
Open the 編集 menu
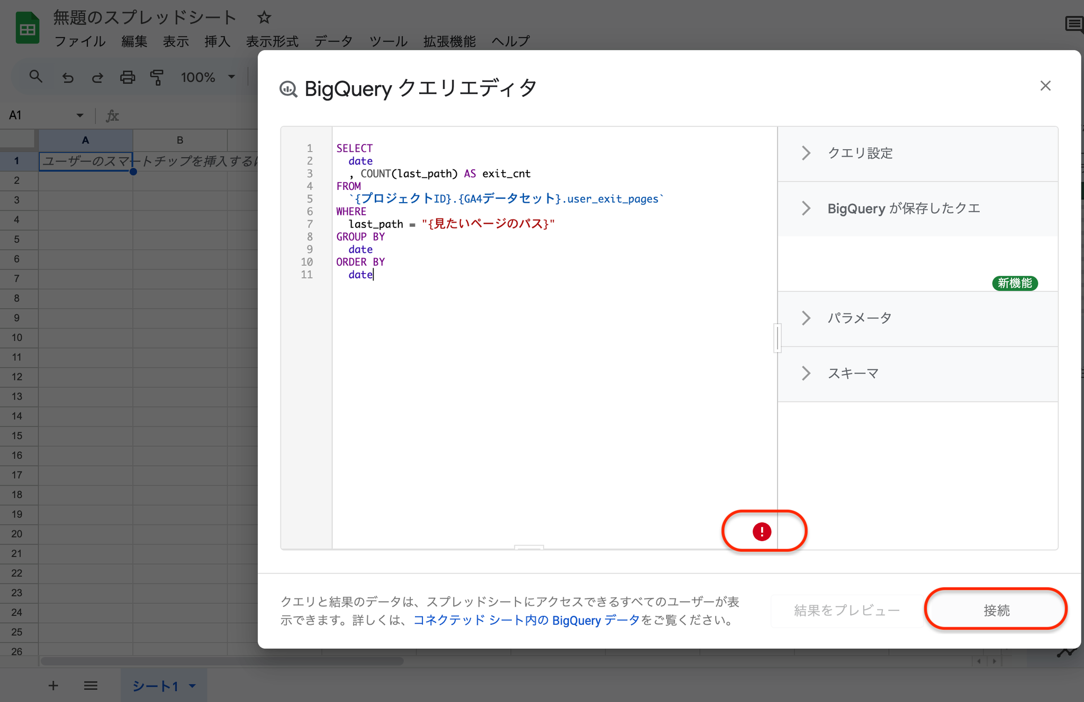pyautogui.click(x=134, y=41)
